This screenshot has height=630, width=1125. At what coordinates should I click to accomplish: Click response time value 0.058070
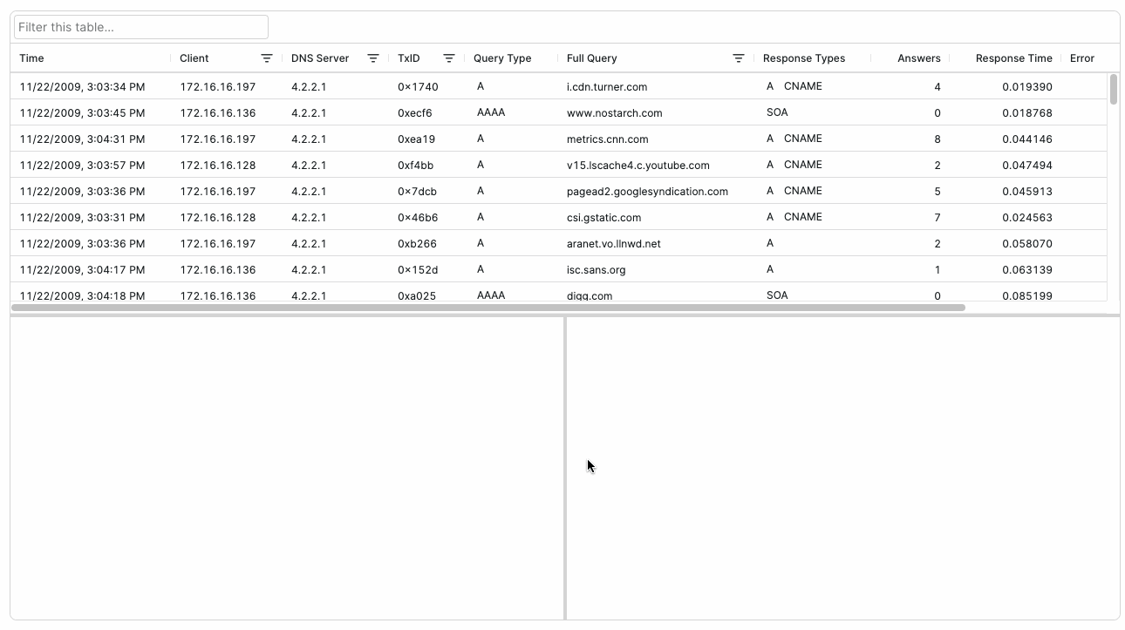pyautogui.click(x=1027, y=244)
